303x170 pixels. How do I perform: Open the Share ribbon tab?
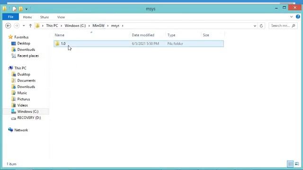(x=45, y=17)
